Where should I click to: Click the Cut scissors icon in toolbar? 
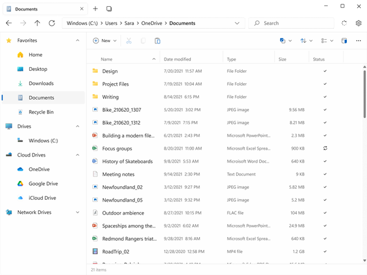point(128,41)
